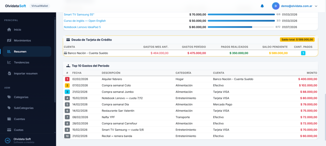Viewport: 326px width, 146px height.
Task: Click the user avatar D circle
Action: (x=276, y=6)
